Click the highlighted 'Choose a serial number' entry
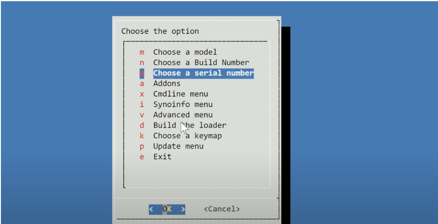This screenshot has height=224, width=438. (203, 73)
